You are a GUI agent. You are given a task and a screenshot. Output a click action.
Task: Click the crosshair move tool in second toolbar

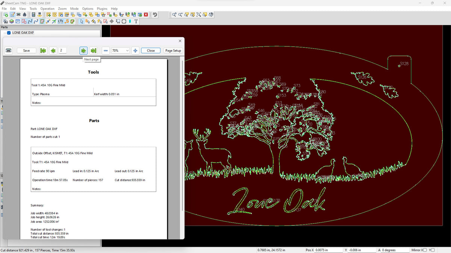[x=112, y=21]
